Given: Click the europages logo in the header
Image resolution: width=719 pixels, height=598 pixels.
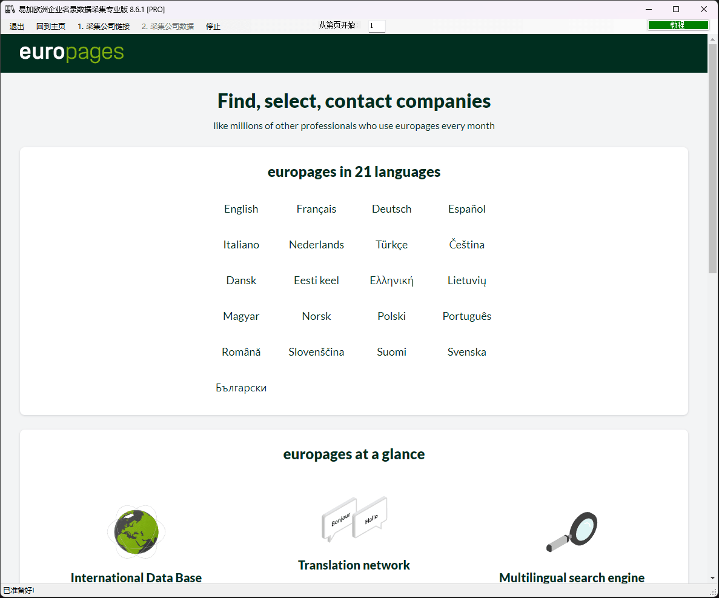Looking at the screenshot, I should tap(71, 53).
